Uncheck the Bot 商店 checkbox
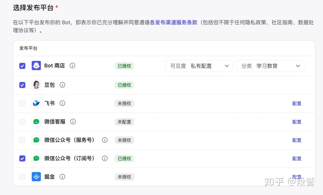 22,66
